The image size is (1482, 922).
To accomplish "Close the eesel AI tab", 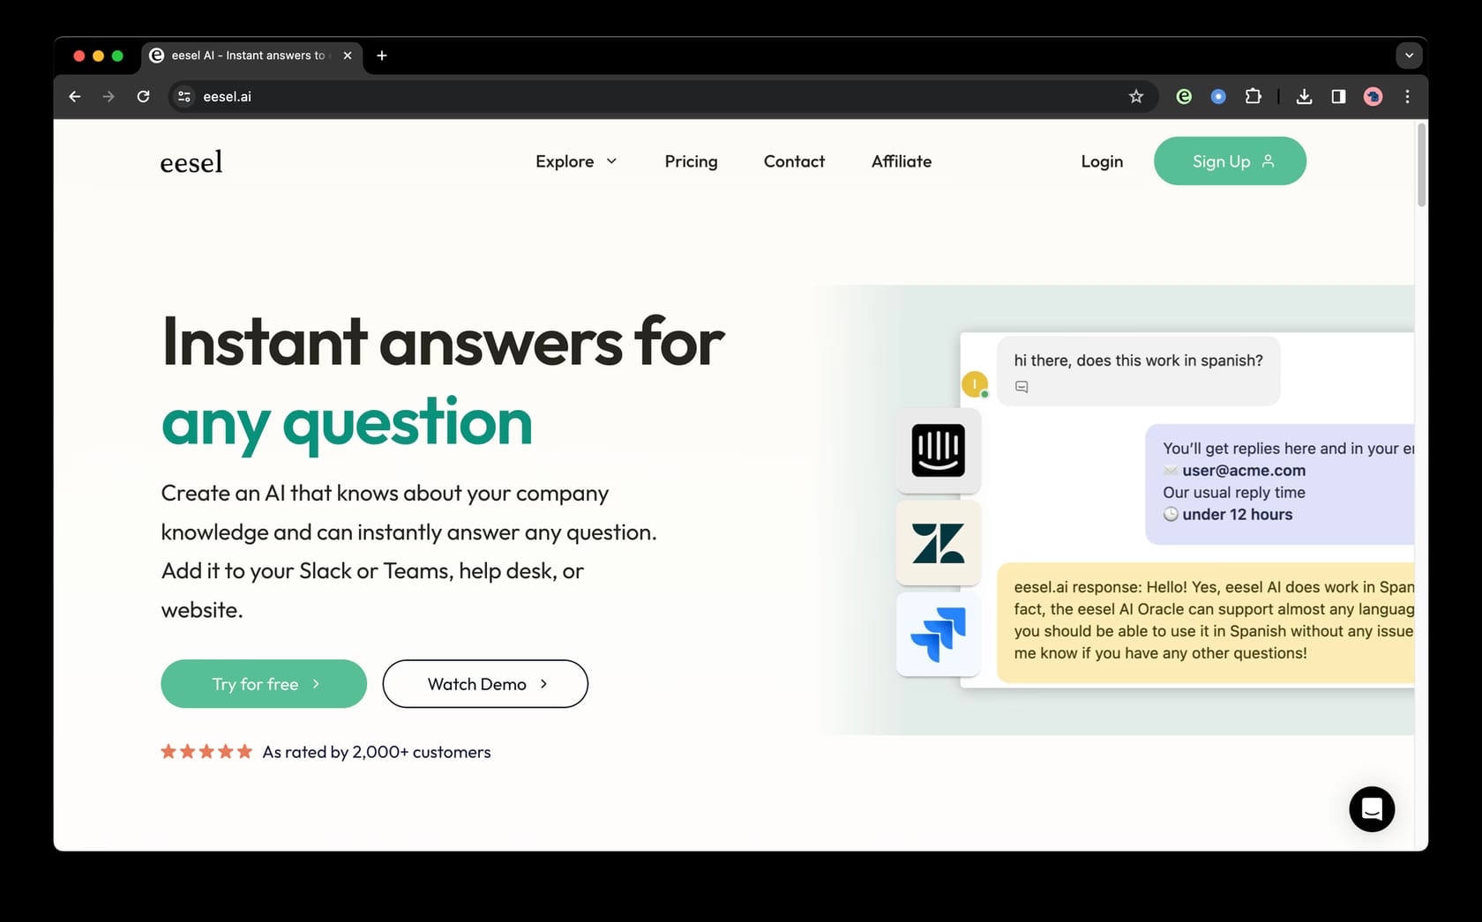I will [348, 56].
